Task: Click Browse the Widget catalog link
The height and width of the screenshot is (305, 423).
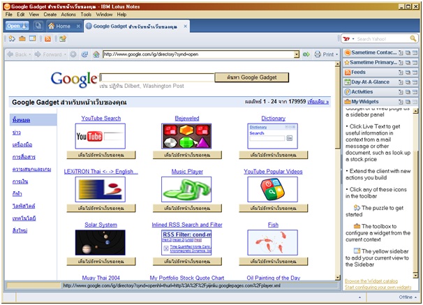Action: tap(371, 281)
